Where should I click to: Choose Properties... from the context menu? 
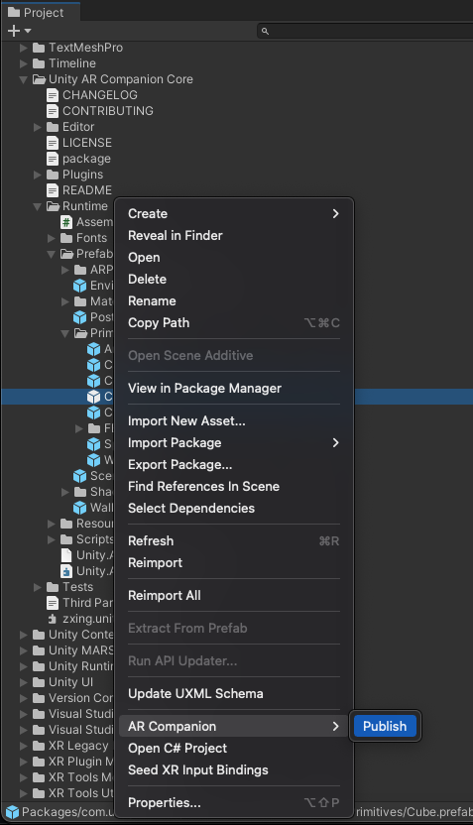pyautogui.click(x=234, y=803)
